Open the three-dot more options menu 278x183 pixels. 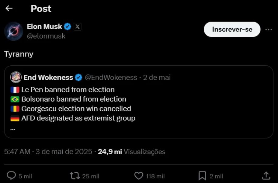tap(269, 29)
